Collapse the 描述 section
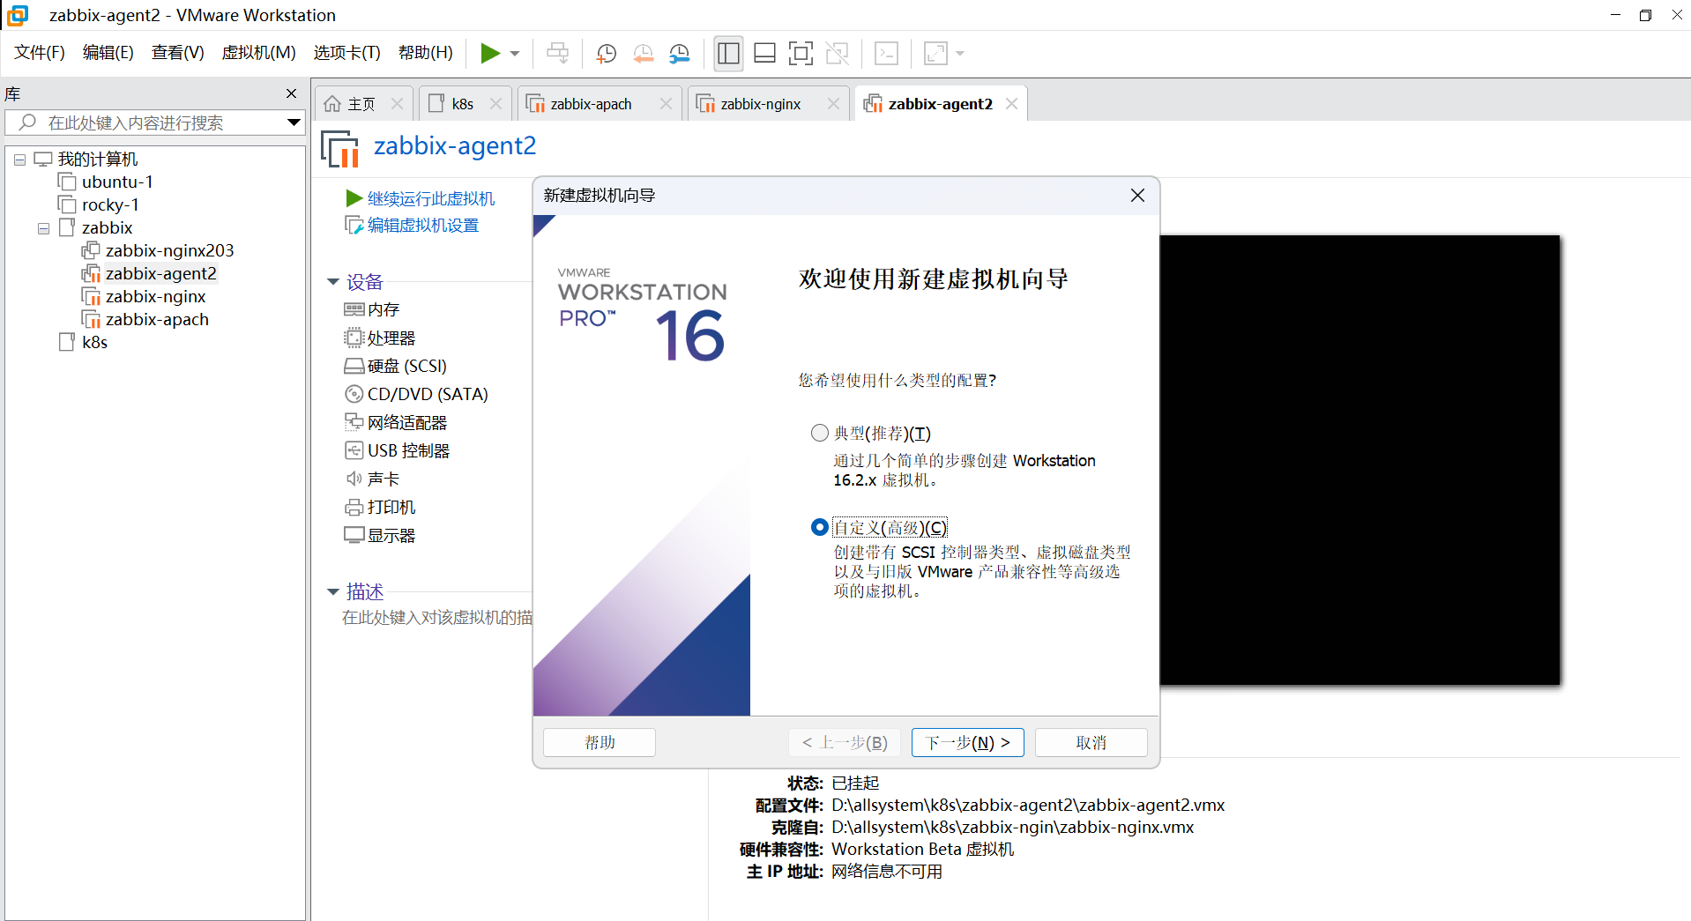This screenshot has height=921, width=1691. point(333,592)
